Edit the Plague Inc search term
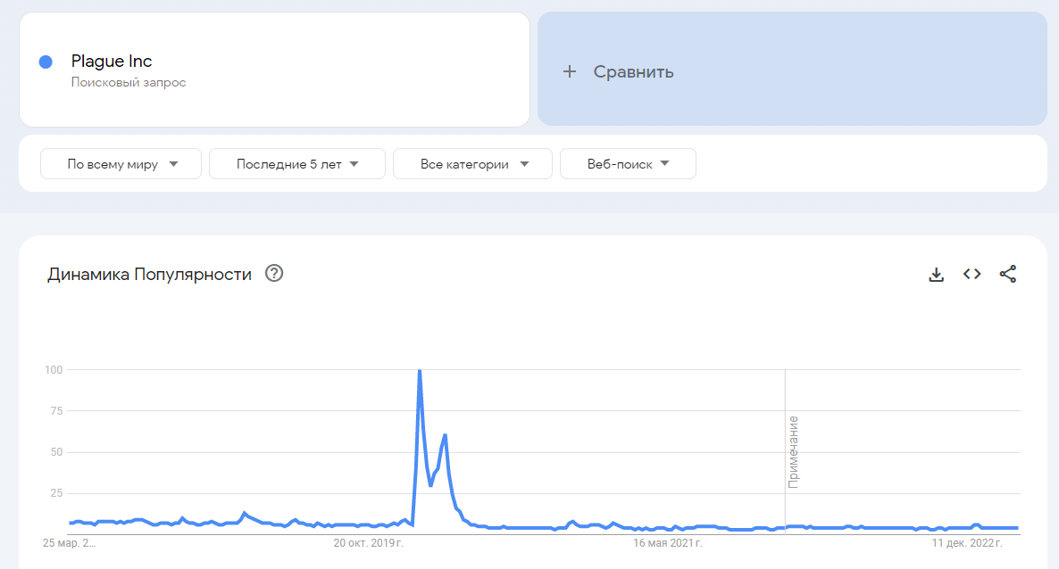Viewport: 1059px width, 569px height. 112,62
